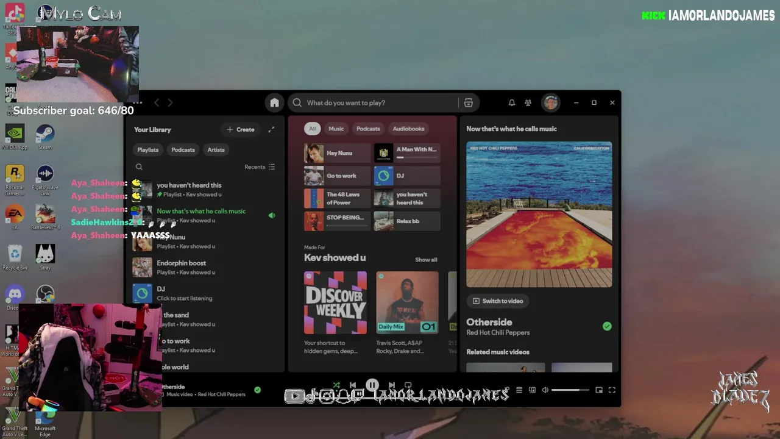Open the Recycle Bin

tap(15, 257)
